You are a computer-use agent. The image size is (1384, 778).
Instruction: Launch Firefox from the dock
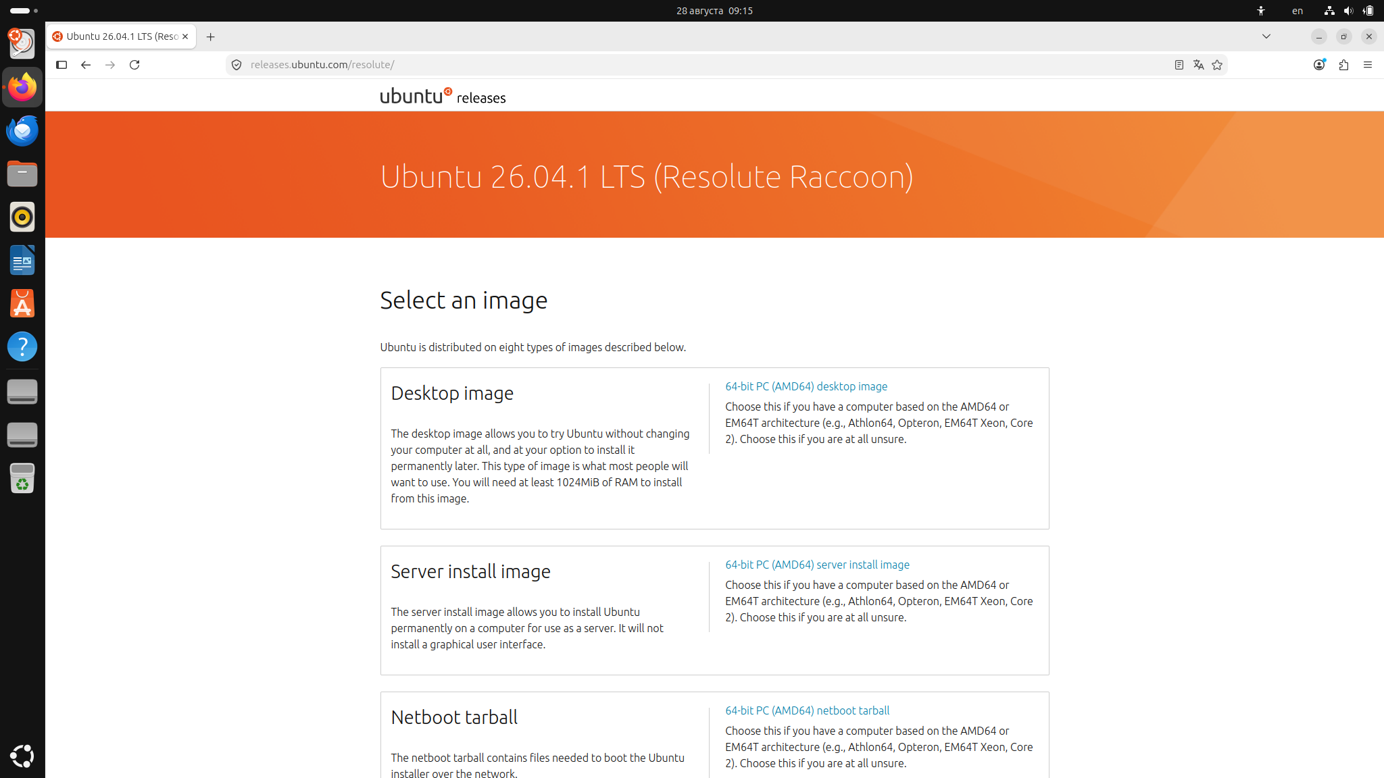click(x=22, y=88)
